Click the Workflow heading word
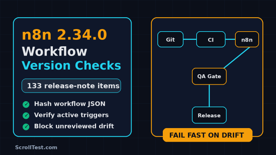Image resolution: width=276 pixels, height=155 pixels. click(x=54, y=52)
